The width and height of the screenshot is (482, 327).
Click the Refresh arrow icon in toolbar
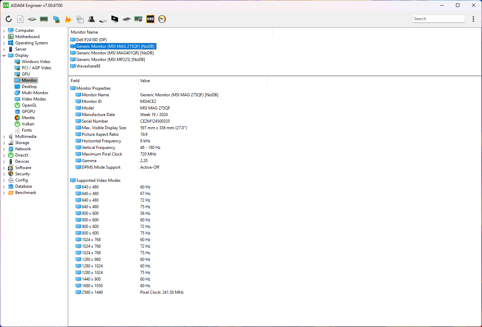point(9,19)
